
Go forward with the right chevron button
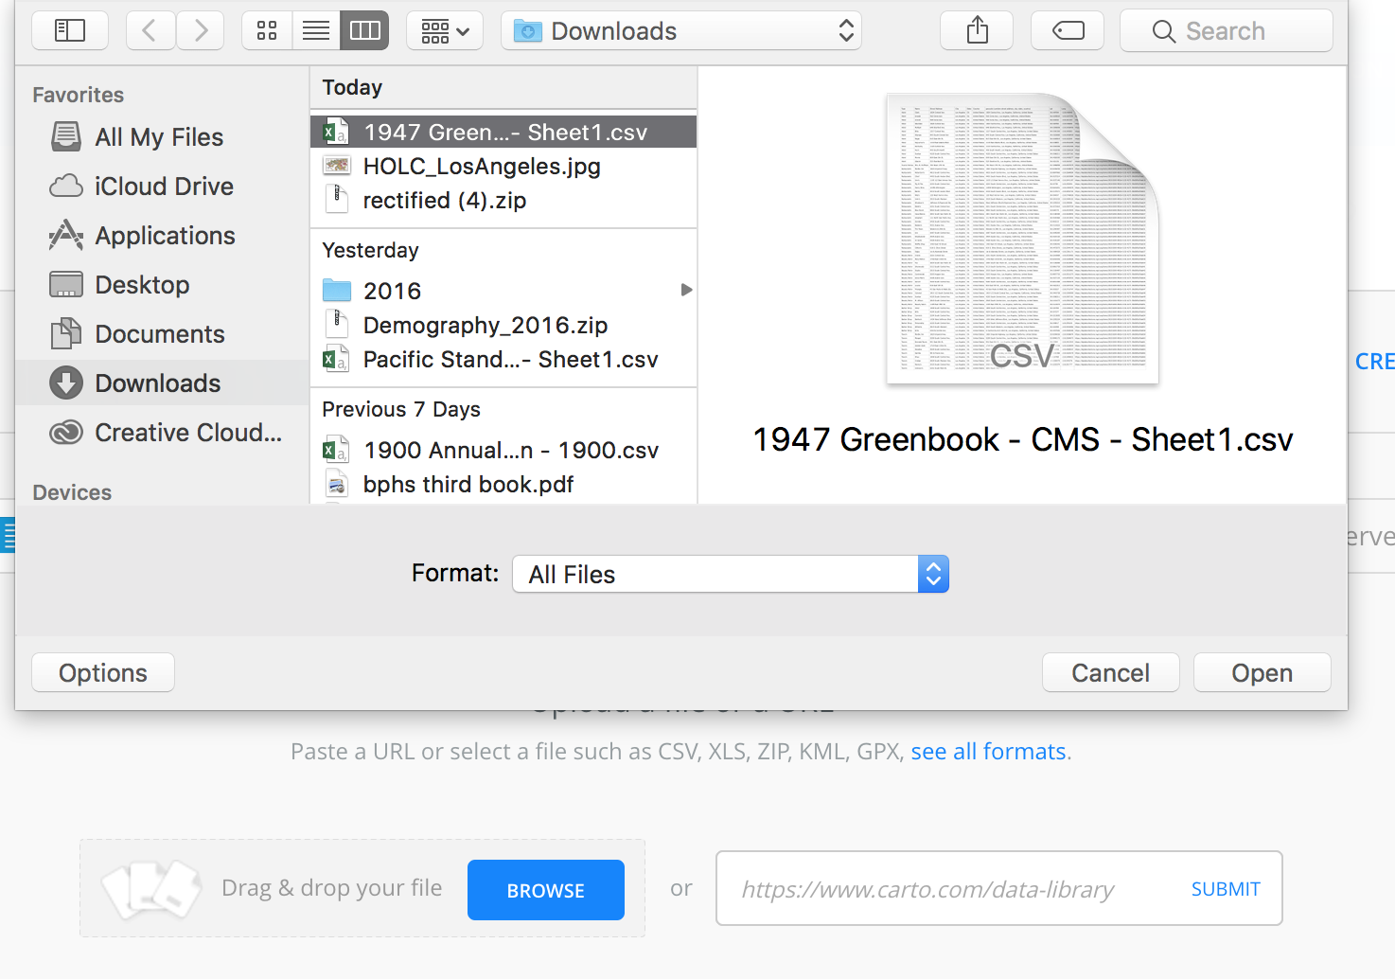pyautogui.click(x=200, y=30)
